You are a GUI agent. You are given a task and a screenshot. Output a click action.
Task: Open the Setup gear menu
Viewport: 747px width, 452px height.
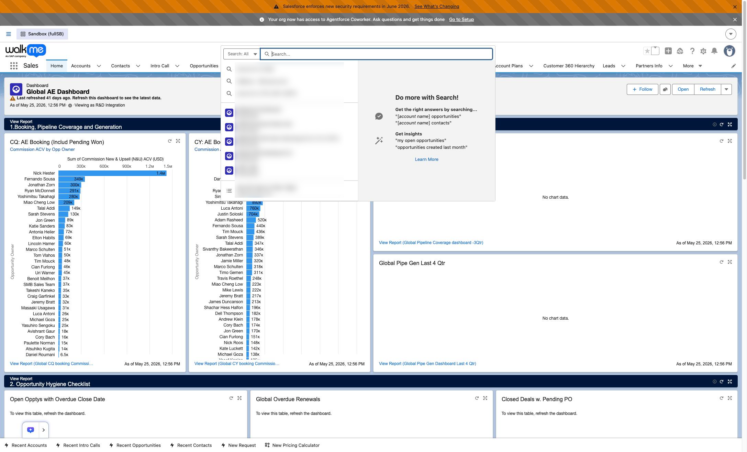click(x=703, y=51)
